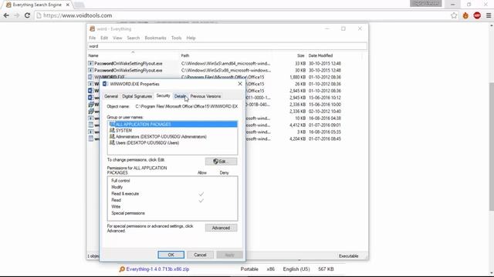Switch to Security tab
494x277 pixels.
[163, 95]
